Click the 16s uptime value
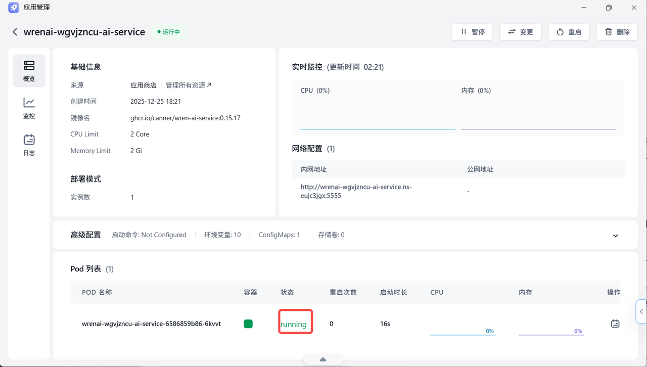 click(385, 324)
